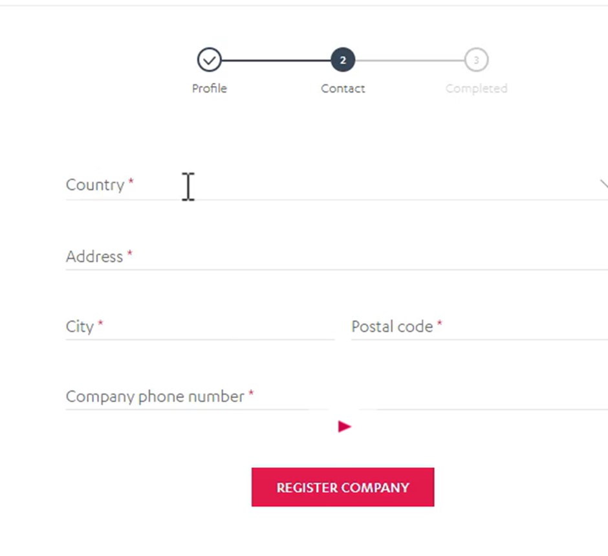Click the Completed step number 3 circle

tap(476, 60)
